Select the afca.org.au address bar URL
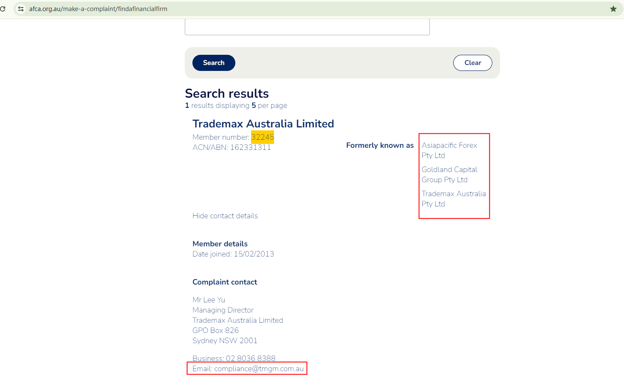Viewport: 624px width, 389px height. pyautogui.click(x=98, y=8)
